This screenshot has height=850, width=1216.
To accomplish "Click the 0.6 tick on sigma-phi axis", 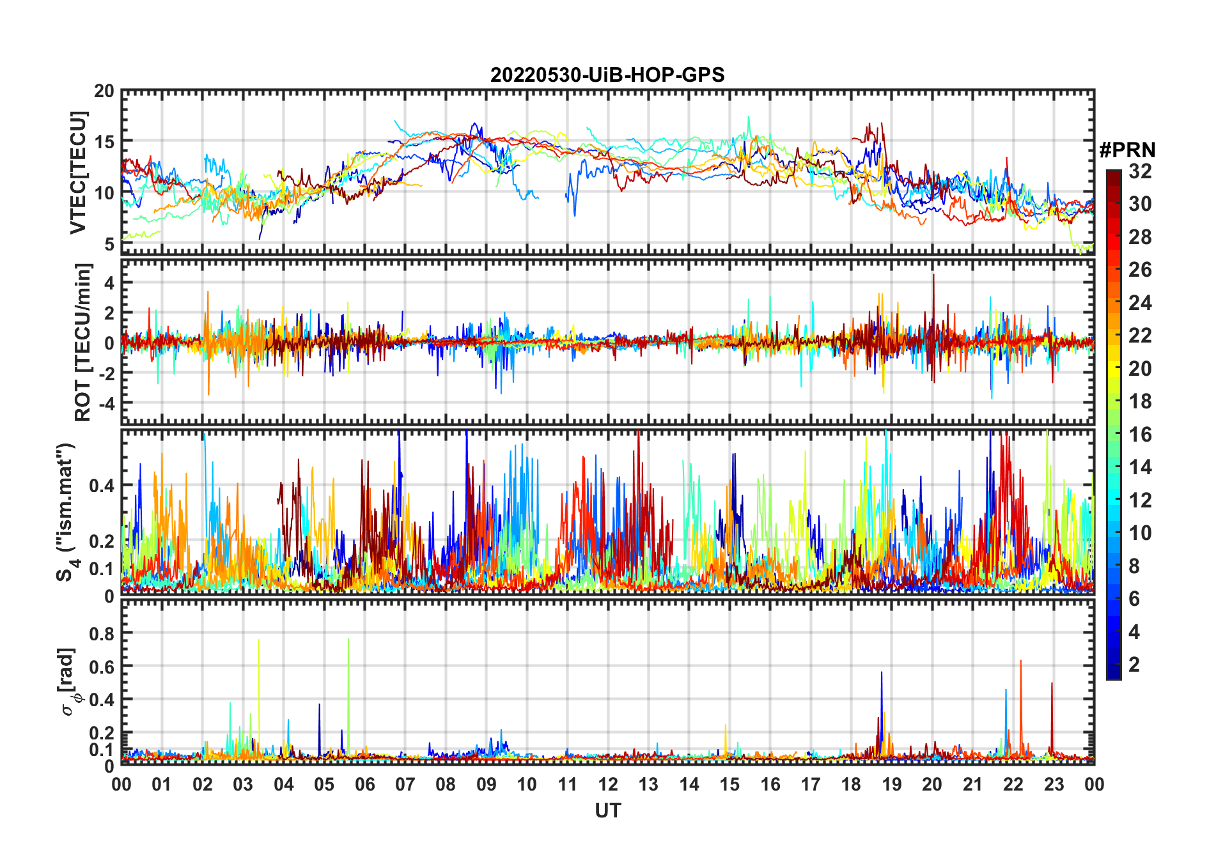I will coord(102,667).
